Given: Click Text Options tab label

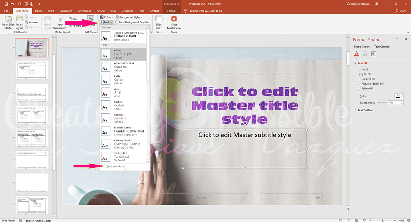Looking at the screenshot, I should tap(382, 47).
